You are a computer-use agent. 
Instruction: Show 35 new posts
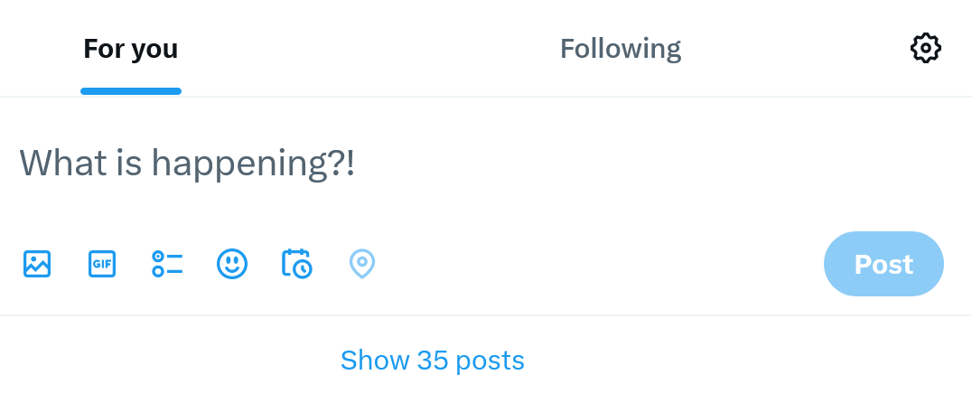[x=432, y=361]
